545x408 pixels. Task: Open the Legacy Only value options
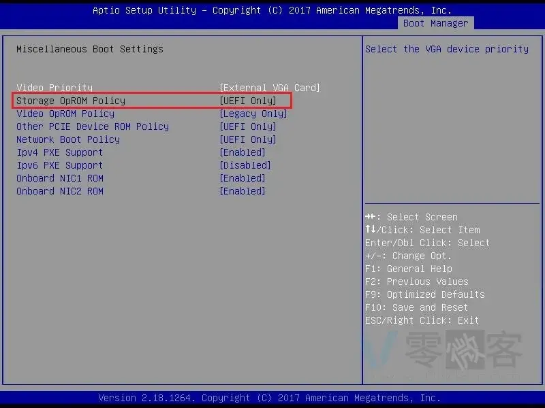[x=253, y=114]
